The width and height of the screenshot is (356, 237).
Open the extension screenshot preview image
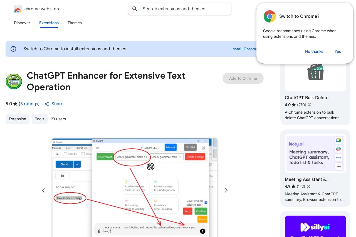(x=135, y=188)
